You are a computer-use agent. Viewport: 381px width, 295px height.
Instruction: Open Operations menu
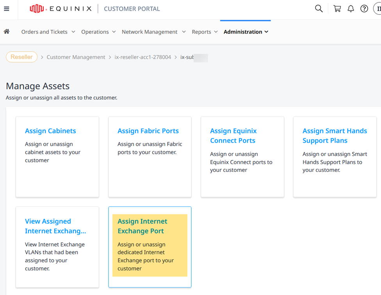point(95,32)
